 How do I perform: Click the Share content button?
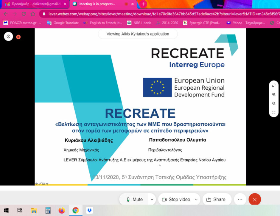tap(216, 199)
